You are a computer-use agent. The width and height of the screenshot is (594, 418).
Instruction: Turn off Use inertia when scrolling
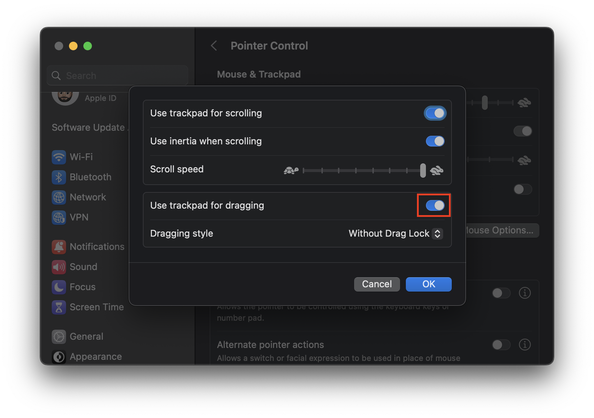tap(435, 141)
